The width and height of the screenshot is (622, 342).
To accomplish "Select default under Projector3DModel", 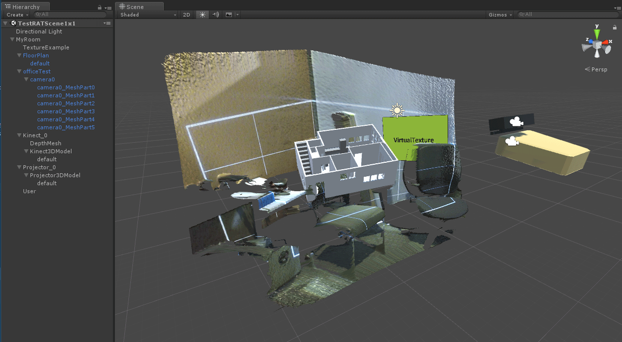I will [47, 183].
